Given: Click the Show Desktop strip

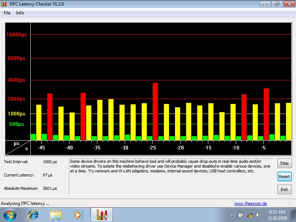Looking at the screenshot, I should point(293,215).
